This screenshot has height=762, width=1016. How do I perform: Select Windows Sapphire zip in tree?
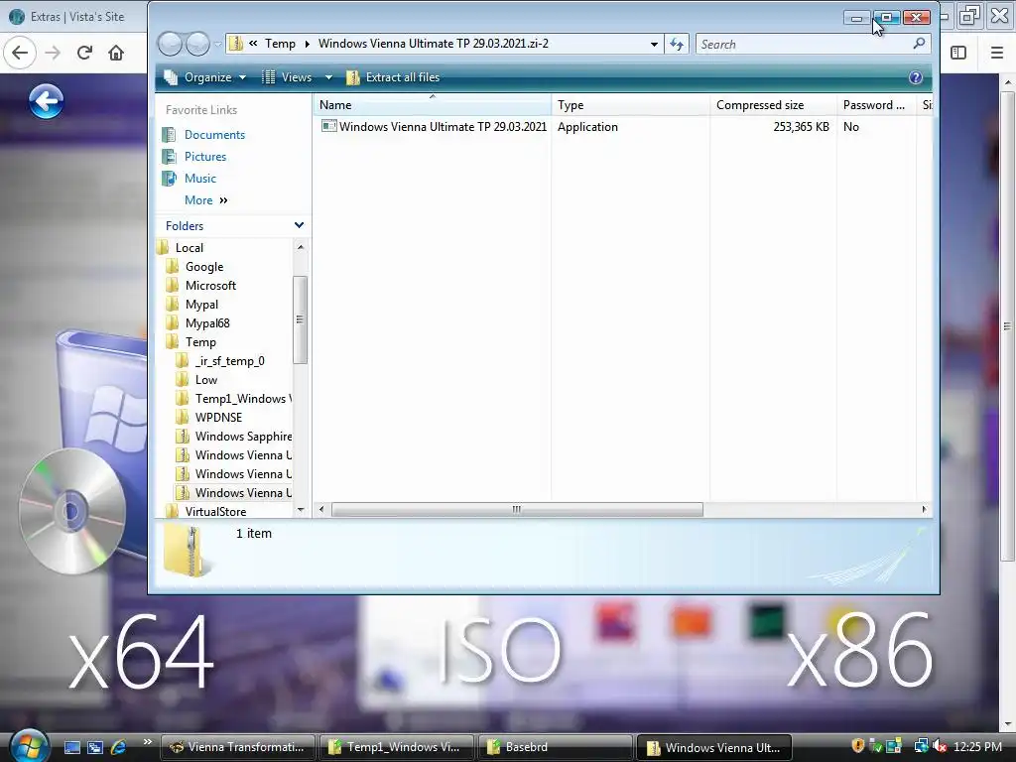coord(243,437)
